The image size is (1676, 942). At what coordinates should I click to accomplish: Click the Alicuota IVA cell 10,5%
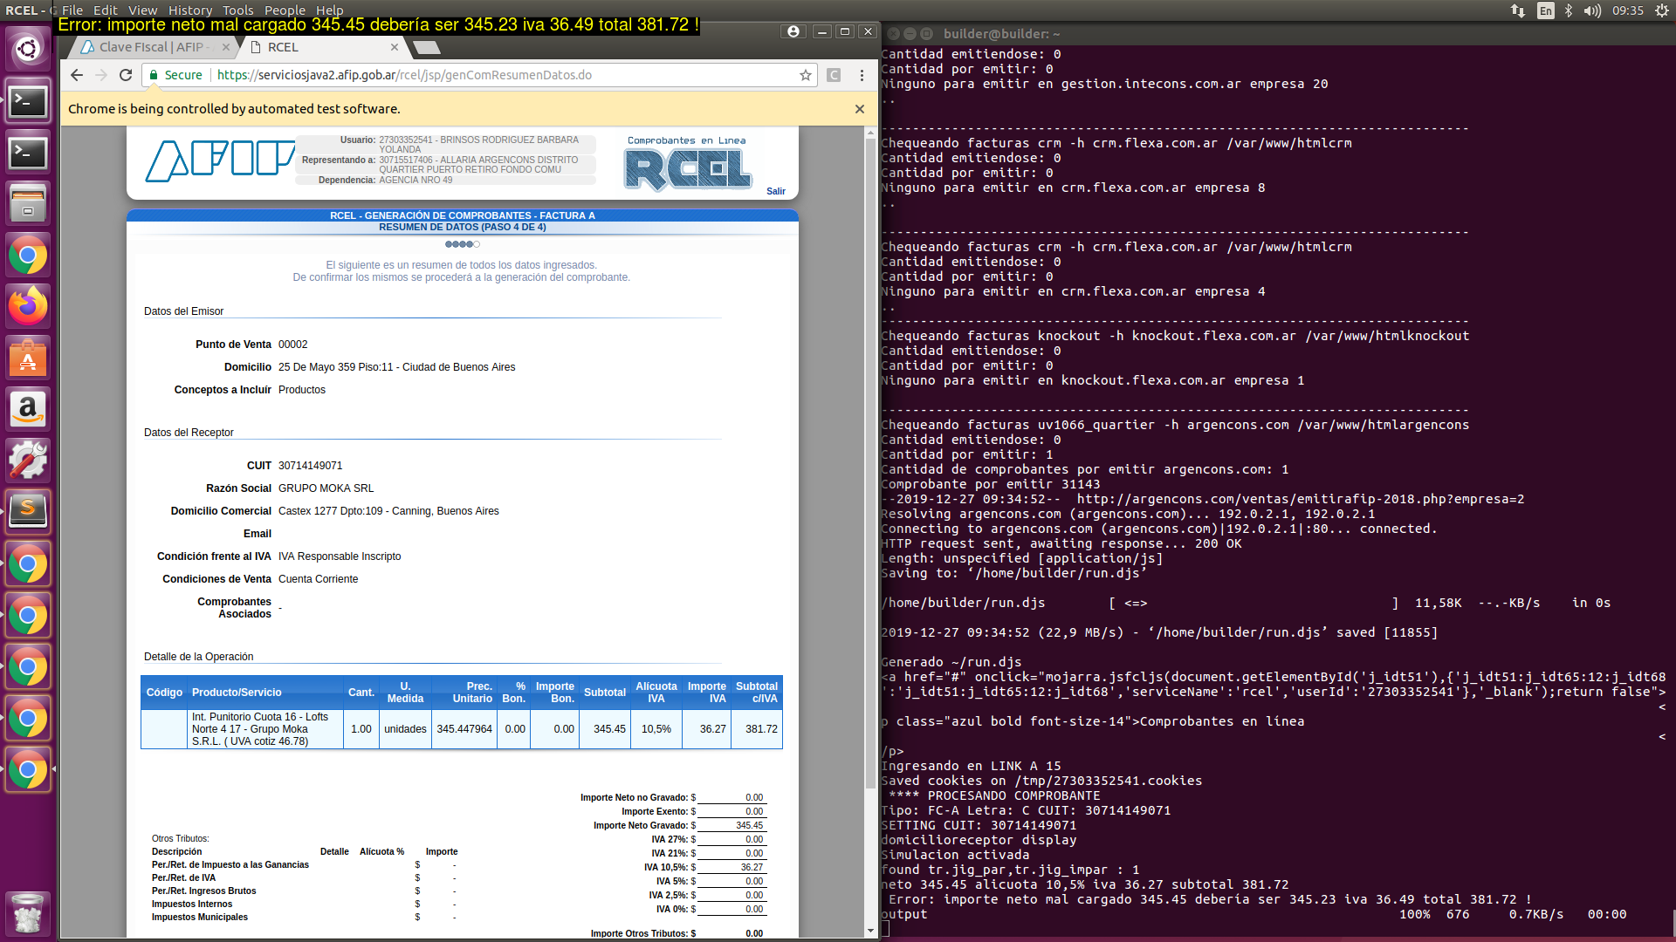tap(656, 729)
